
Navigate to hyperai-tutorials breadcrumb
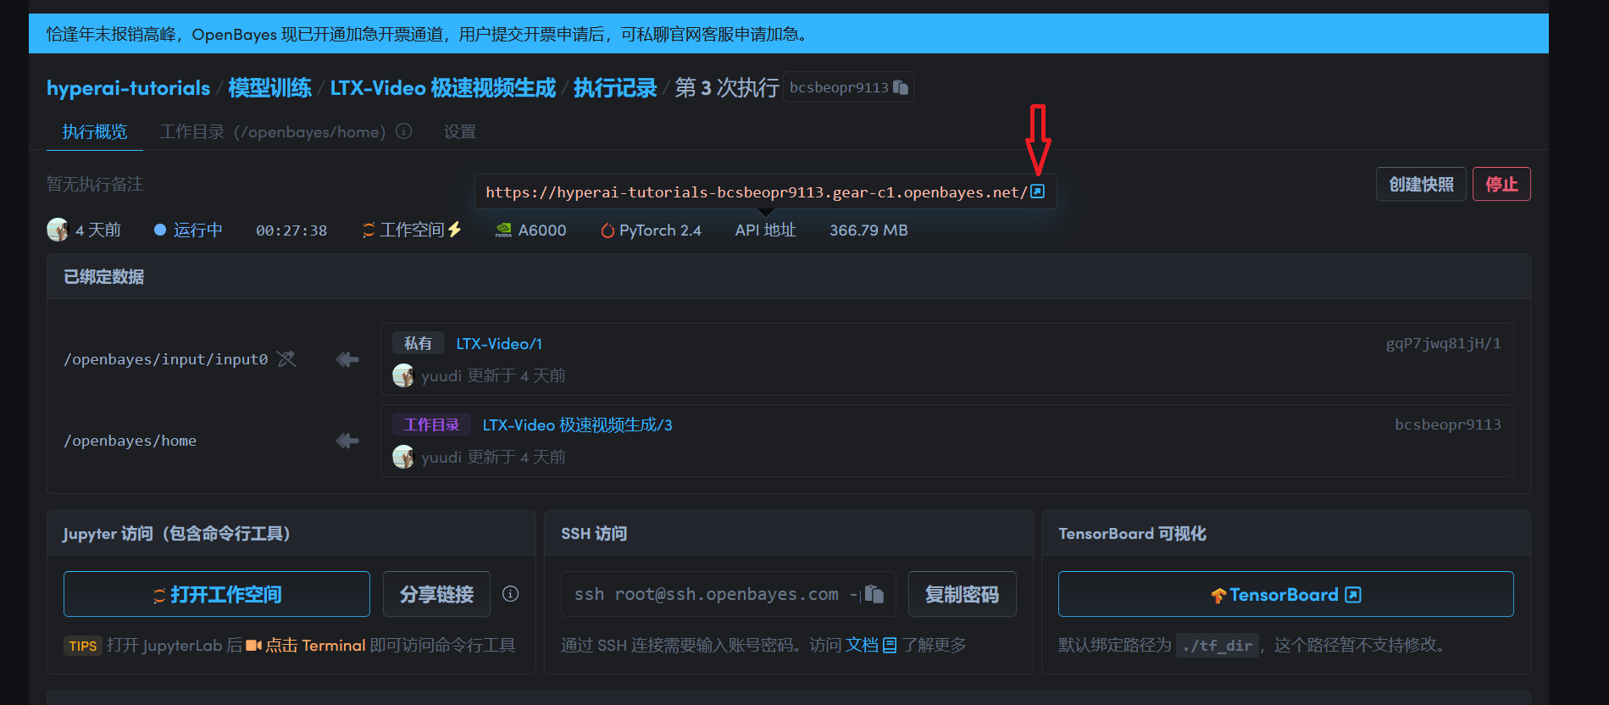tap(128, 88)
